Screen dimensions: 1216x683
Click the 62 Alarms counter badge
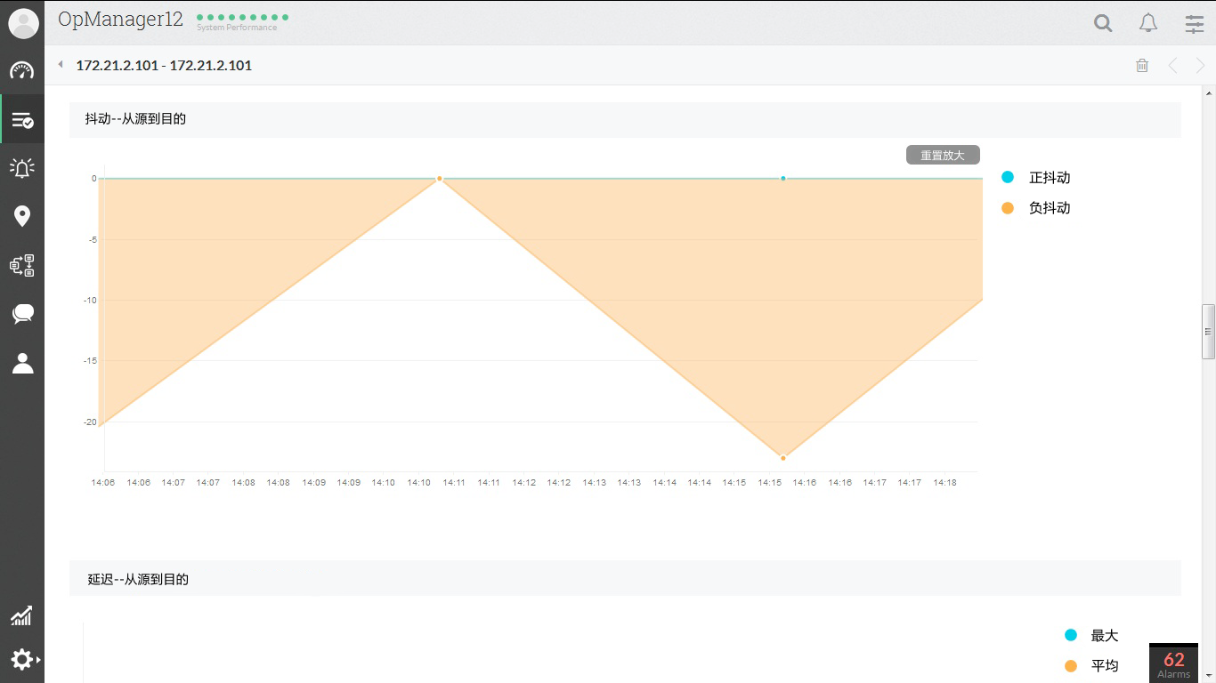[x=1173, y=663]
